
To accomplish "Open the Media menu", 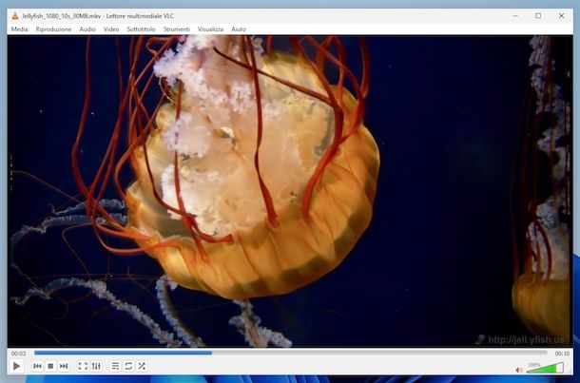I will point(19,29).
